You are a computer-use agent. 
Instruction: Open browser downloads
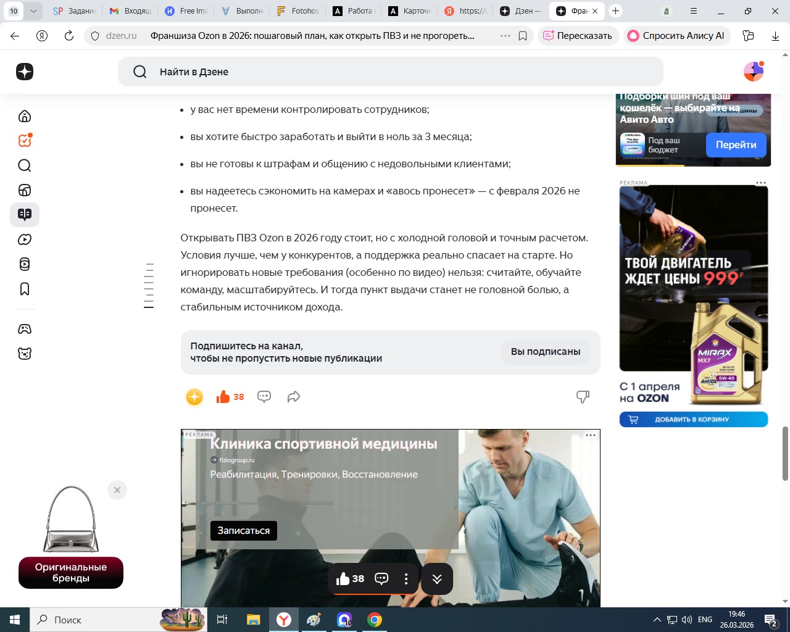click(x=775, y=36)
